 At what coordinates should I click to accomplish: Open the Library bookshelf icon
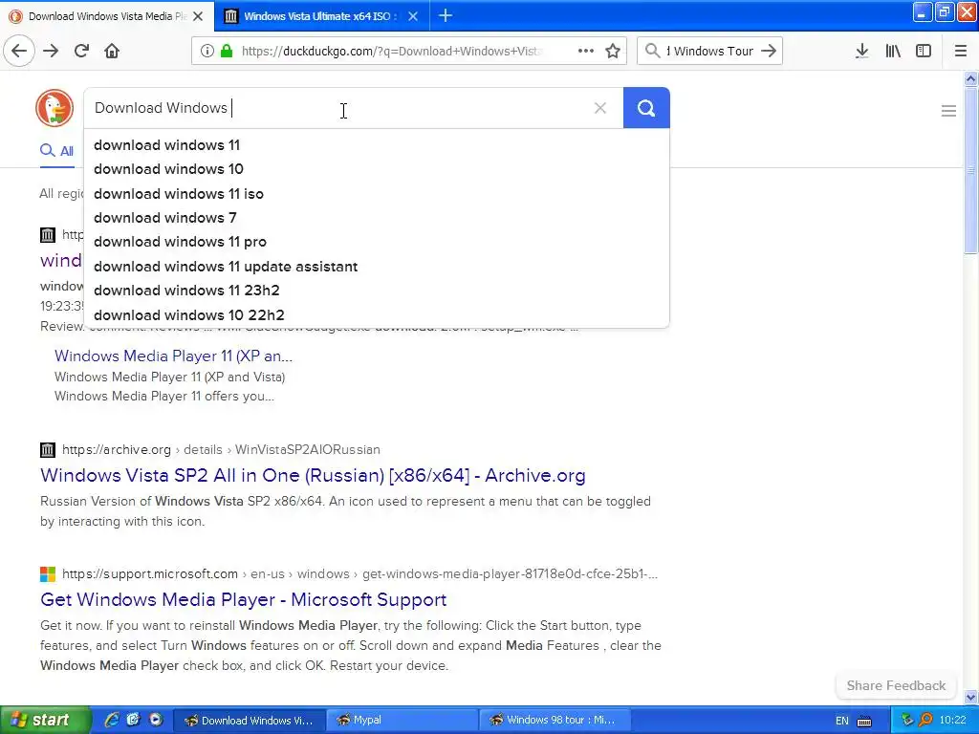click(893, 51)
